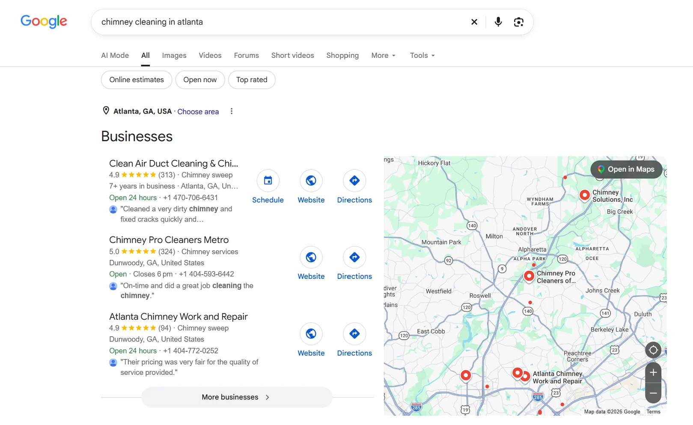
Task: Select the Chimney Solutions, Inc map pin
Action: pyautogui.click(x=584, y=195)
